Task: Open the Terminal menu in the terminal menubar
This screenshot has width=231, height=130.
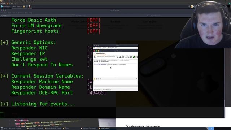Action: 21,13
